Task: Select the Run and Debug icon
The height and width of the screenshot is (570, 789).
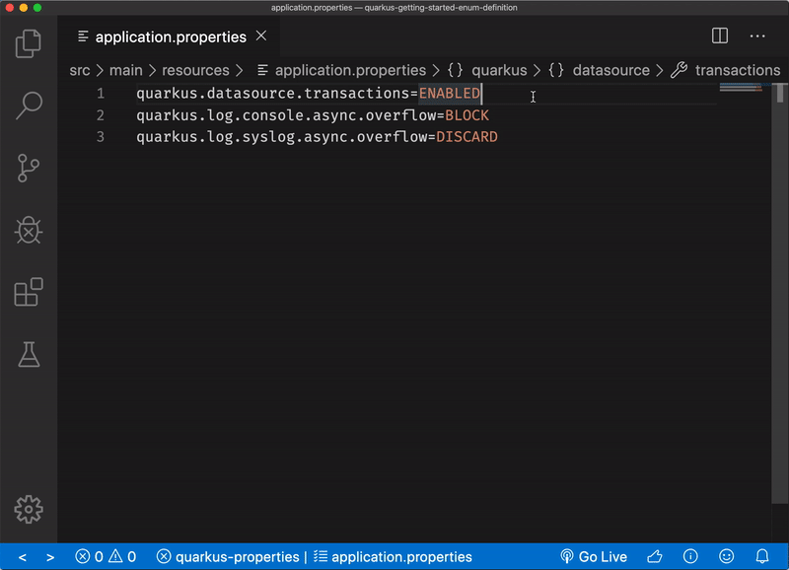Action: (28, 231)
